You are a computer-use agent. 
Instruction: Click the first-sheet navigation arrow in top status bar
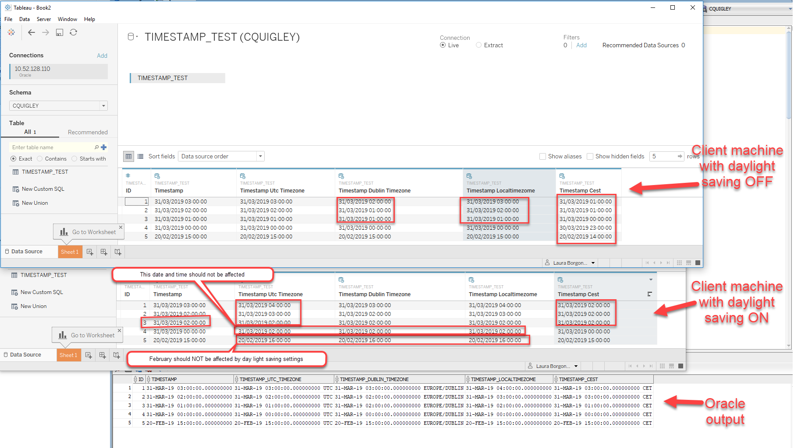tap(647, 263)
